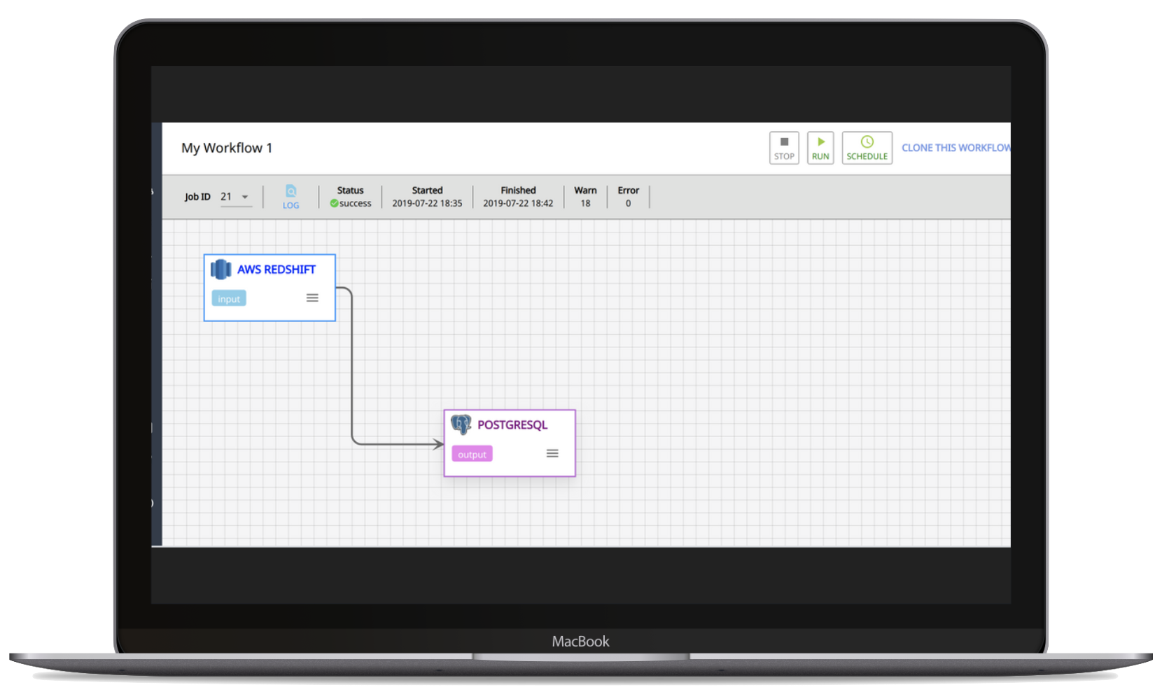The image size is (1162, 692).
Task: Click the Error count of 0
Action: pos(628,204)
